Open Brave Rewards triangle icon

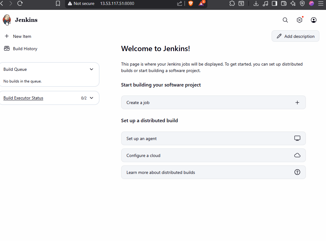[201, 3]
